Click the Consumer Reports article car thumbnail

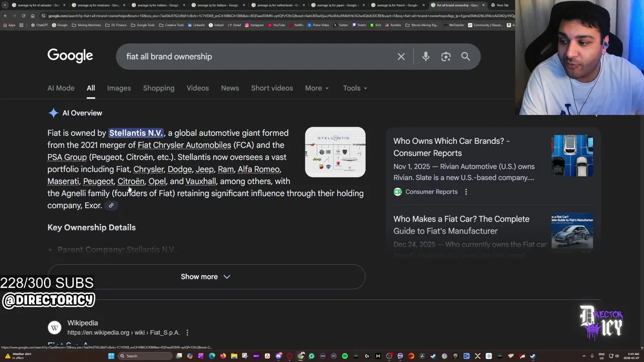(x=572, y=155)
